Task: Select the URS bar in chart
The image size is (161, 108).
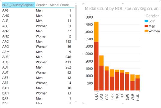Action: point(102,73)
